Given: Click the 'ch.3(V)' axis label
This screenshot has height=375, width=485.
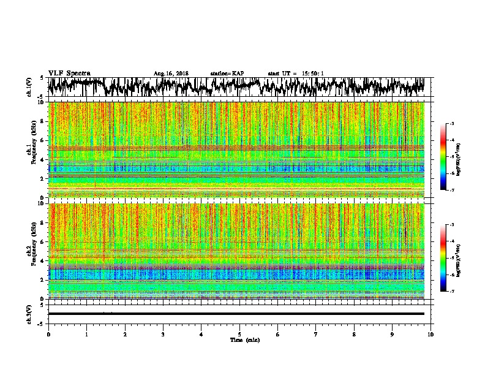Looking at the screenshot, I should [x=29, y=314].
